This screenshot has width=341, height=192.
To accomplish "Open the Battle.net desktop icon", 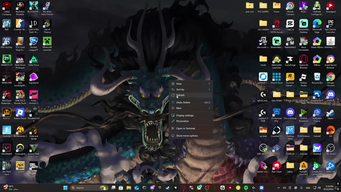I will [x=331, y=167].
